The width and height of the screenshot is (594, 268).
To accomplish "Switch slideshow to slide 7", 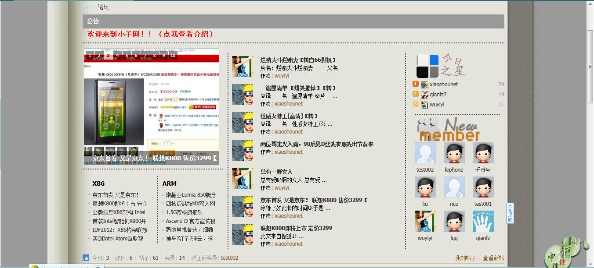I will click(145, 56).
